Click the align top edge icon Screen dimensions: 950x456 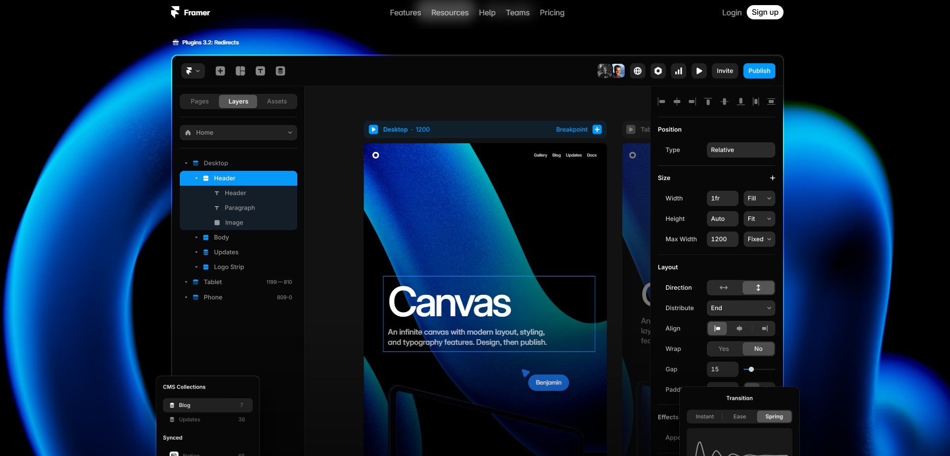pos(708,102)
